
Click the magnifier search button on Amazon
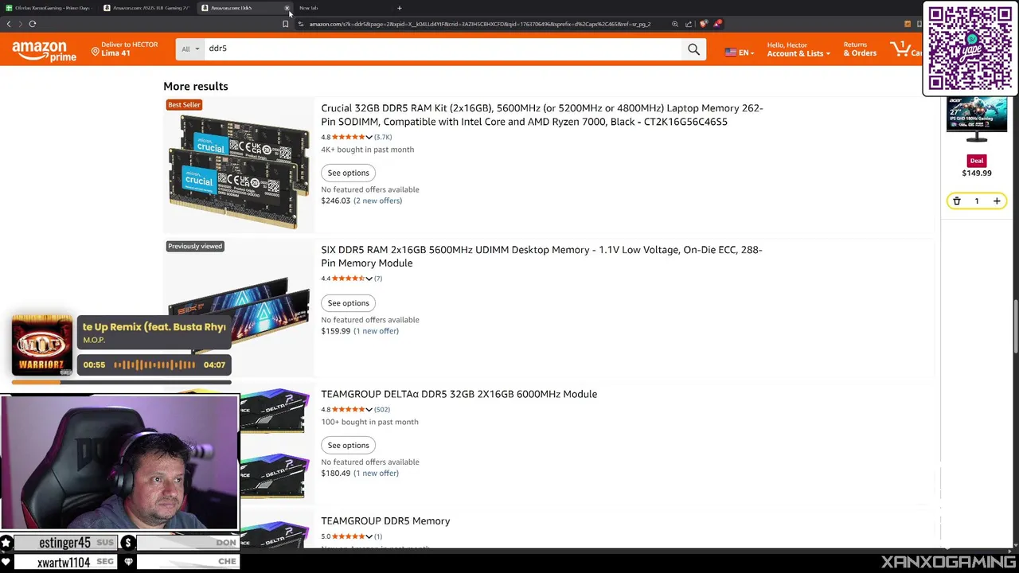coord(693,49)
